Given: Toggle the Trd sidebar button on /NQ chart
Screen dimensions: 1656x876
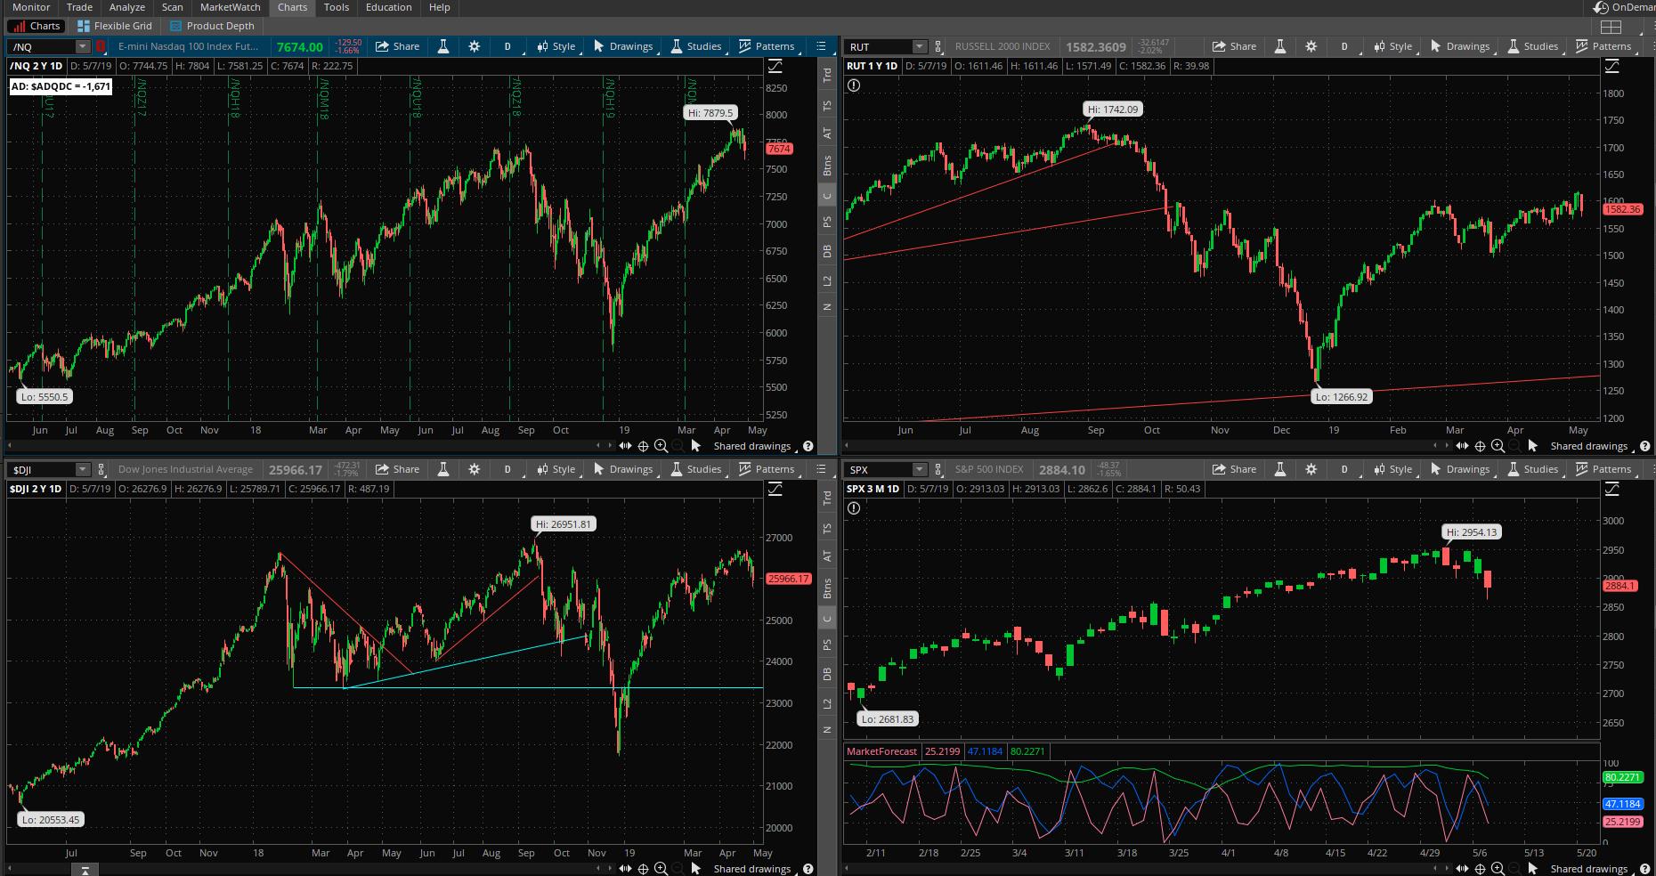Looking at the screenshot, I should coord(827,76).
